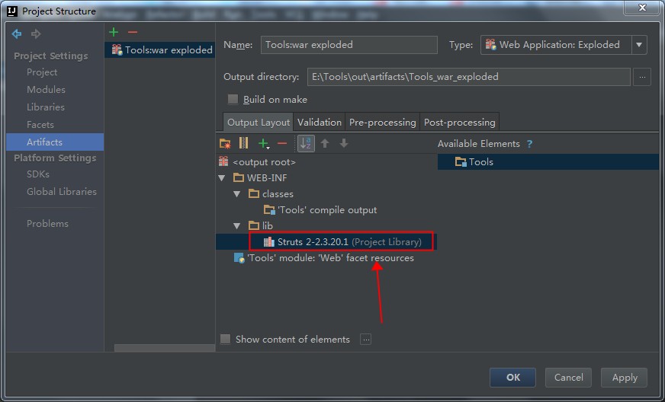
Task: Select Struts 2-2.3.20.1 Project Library row
Action: (x=326, y=242)
